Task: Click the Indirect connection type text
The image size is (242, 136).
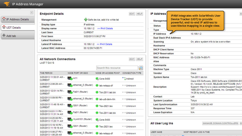Action: pos(130,79)
